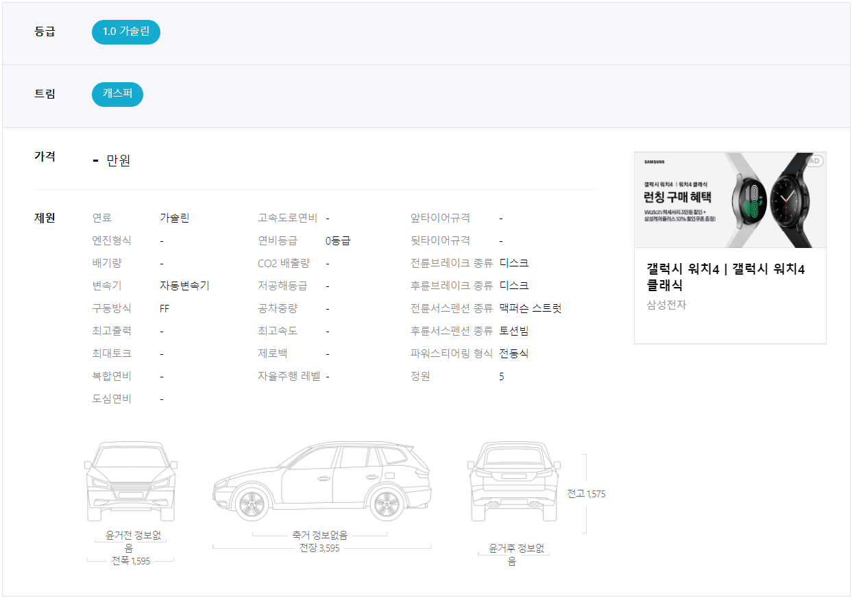The height and width of the screenshot is (598, 852).
Task: Select the 1.0 가솔린 grade pill
Action: tap(126, 32)
